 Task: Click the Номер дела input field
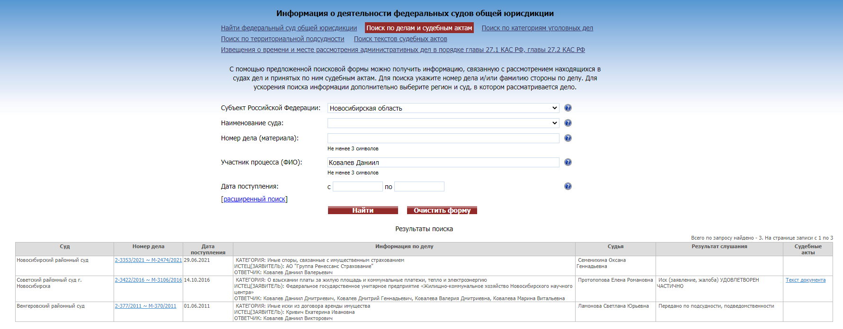443,139
